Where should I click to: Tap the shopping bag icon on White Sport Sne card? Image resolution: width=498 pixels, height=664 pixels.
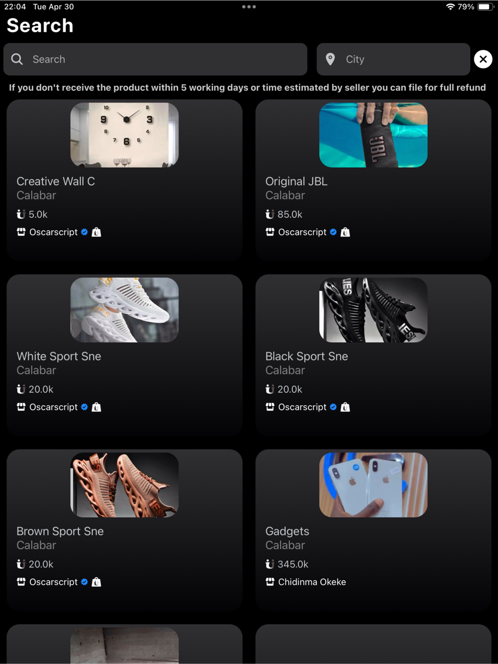pyautogui.click(x=96, y=407)
